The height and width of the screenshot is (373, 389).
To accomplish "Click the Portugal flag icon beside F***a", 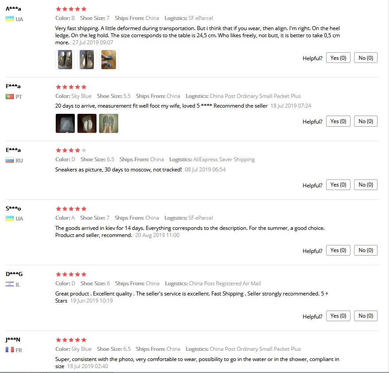I will coord(10,97).
